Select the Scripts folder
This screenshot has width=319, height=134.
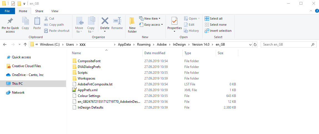pos(83,72)
